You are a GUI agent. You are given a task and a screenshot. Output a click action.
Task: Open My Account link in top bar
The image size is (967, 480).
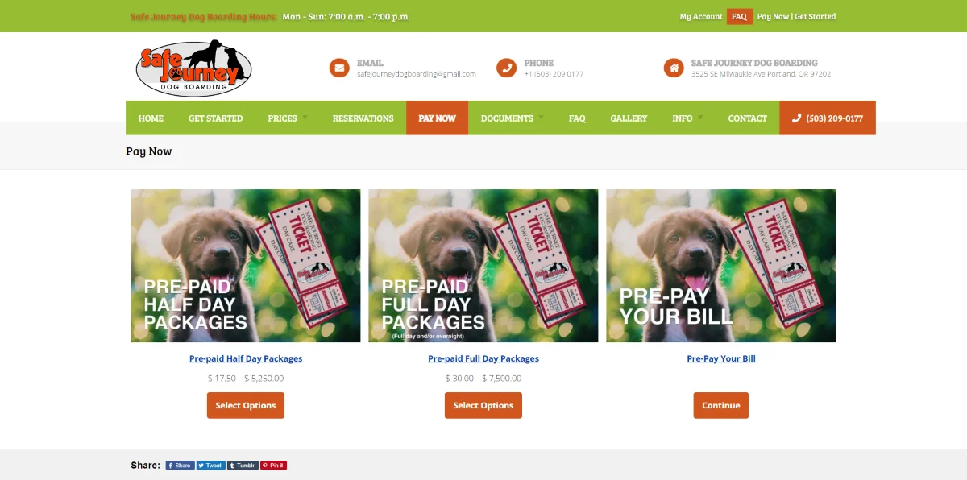click(701, 16)
